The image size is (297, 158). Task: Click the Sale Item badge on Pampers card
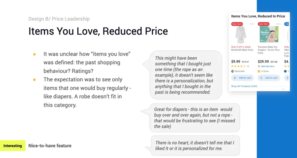pos(264,24)
